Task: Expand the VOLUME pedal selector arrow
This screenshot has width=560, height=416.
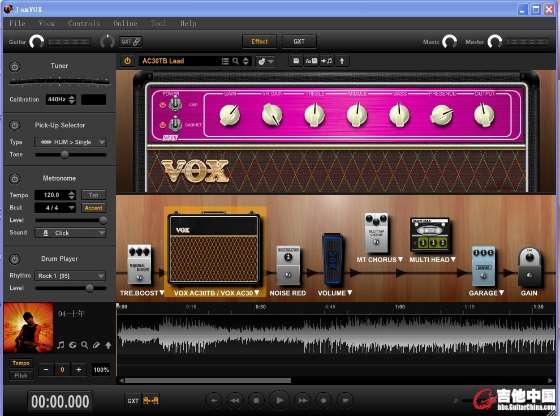Action: click(x=350, y=293)
